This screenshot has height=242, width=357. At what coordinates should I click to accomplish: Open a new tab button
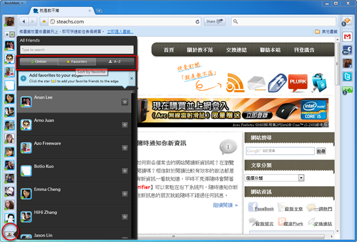coord(99,11)
